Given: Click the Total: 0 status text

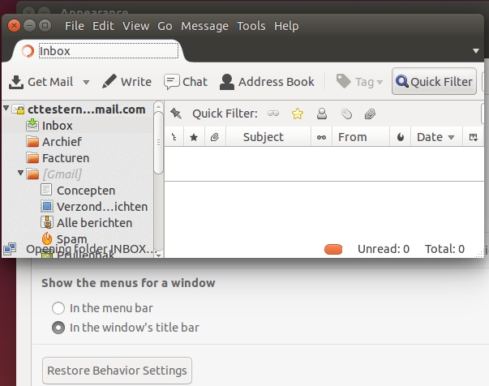Looking at the screenshot, I should click(444, 249).
